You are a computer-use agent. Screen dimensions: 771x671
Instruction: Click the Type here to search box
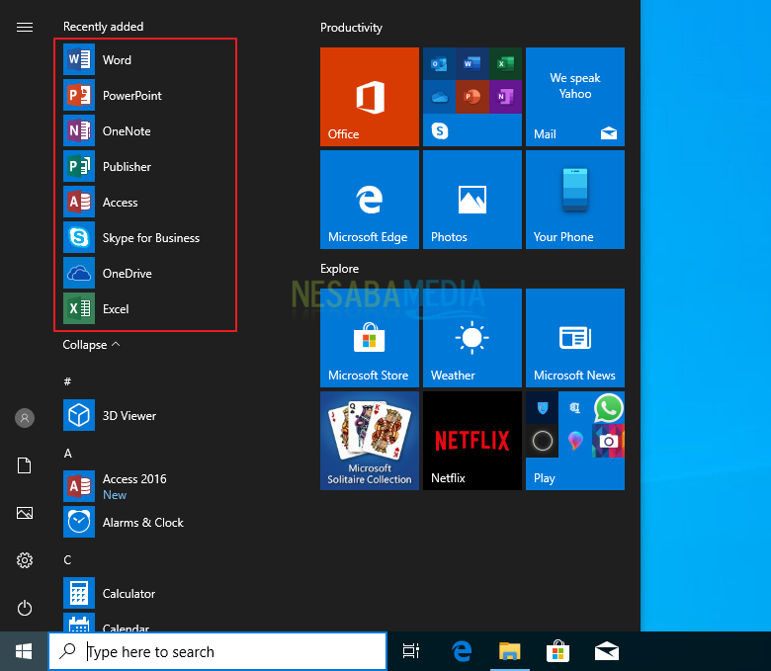pos(217,651)
